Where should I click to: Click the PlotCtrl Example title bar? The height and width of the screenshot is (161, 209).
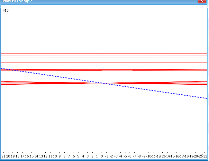point(96,1)
